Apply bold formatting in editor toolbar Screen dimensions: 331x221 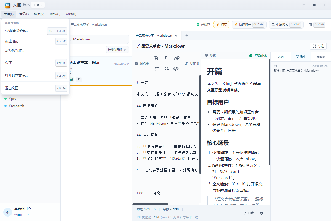tap(156, 58)
